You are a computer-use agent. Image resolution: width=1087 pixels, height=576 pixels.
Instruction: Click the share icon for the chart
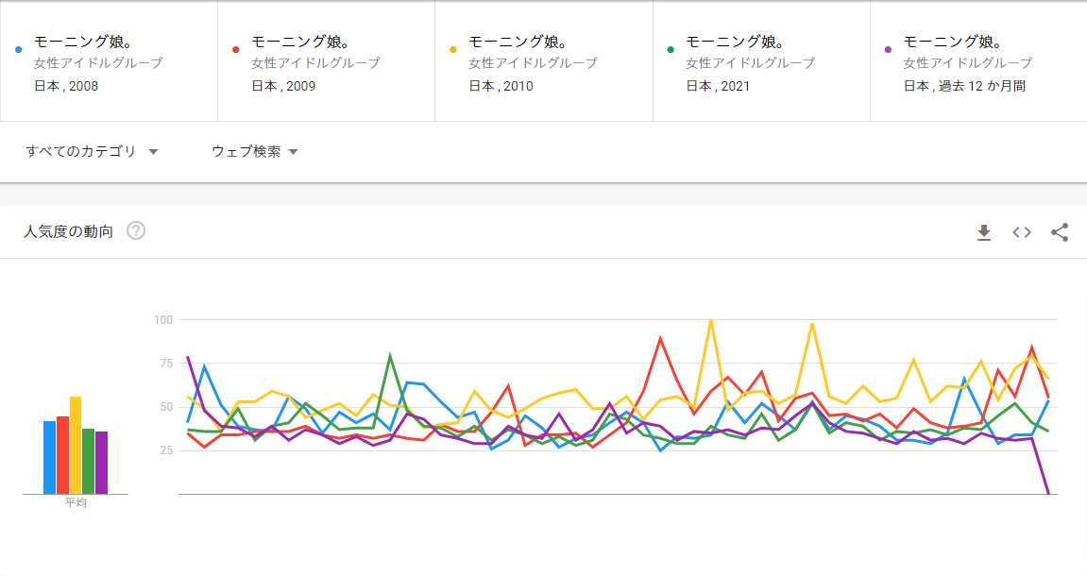[1060, 232]
